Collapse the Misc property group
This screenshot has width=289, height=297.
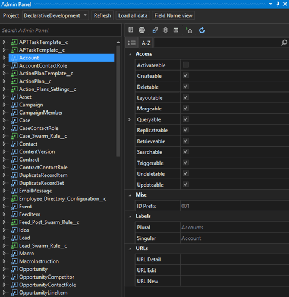(x=130, y=195)
